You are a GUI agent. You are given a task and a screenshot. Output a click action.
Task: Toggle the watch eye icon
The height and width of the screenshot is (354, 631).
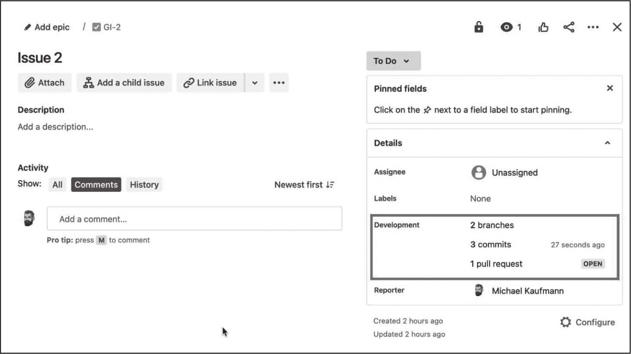506,27
